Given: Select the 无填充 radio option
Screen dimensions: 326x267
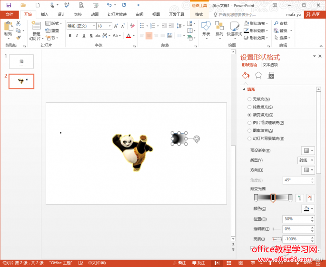Looking at the screenshot, I should [x=249, y=99].
